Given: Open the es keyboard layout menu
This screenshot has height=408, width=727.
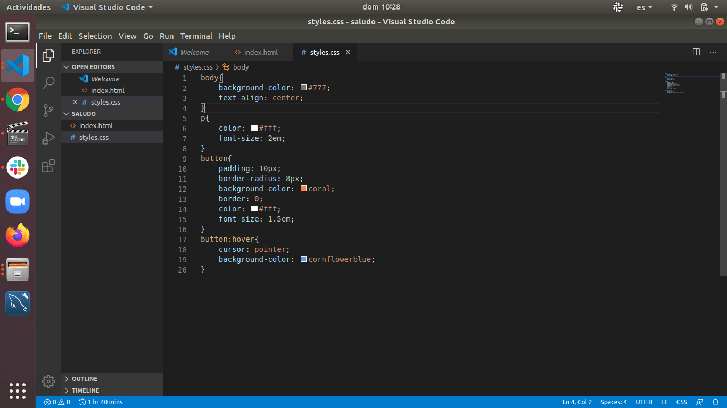Looking at the screenshot, I should pyautogui.click(x=644, y=7).
